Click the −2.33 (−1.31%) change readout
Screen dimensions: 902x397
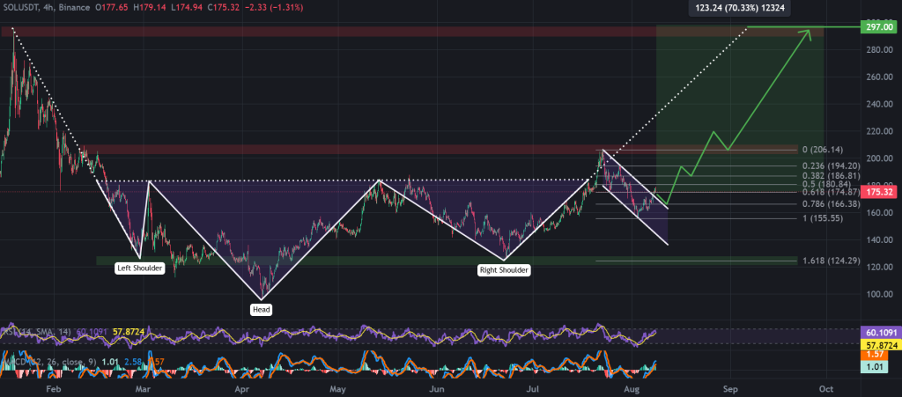tap(273, 8)
